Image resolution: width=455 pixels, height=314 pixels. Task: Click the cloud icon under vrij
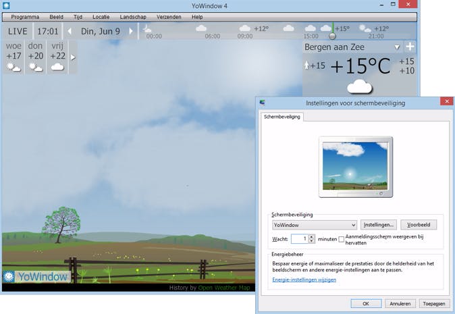57,68
